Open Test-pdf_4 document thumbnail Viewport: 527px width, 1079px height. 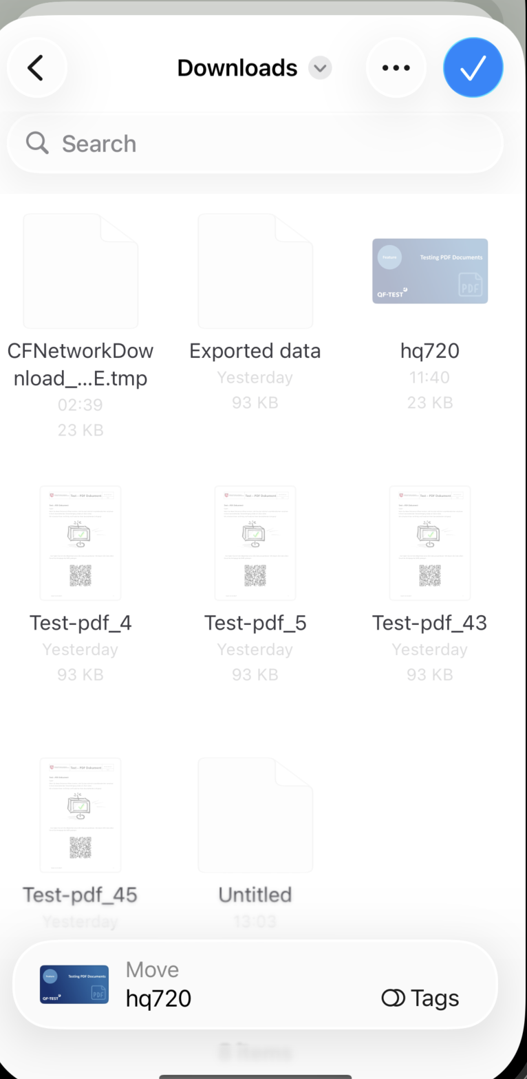80,543
